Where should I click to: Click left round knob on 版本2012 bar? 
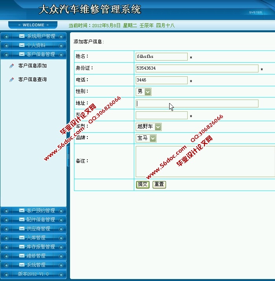coord(6,274)
